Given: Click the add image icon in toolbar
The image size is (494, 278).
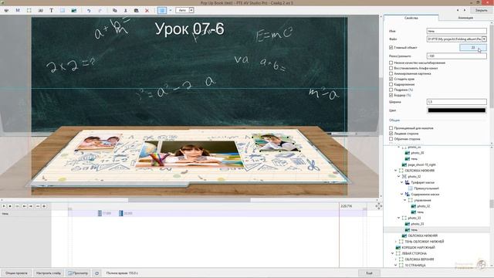Looking at the screenshot, I should point(6,10).
